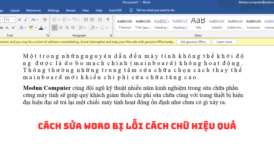Screen dimensions: 274x146
Task: Expand the Change Case Aa dropdown
Action: [x=35, y=20]
